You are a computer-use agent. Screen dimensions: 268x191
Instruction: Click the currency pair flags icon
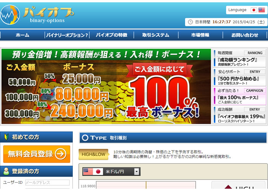94,172
